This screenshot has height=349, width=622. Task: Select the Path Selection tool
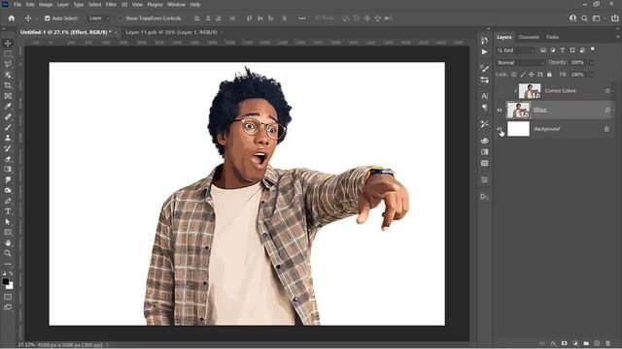pos(8,222)
